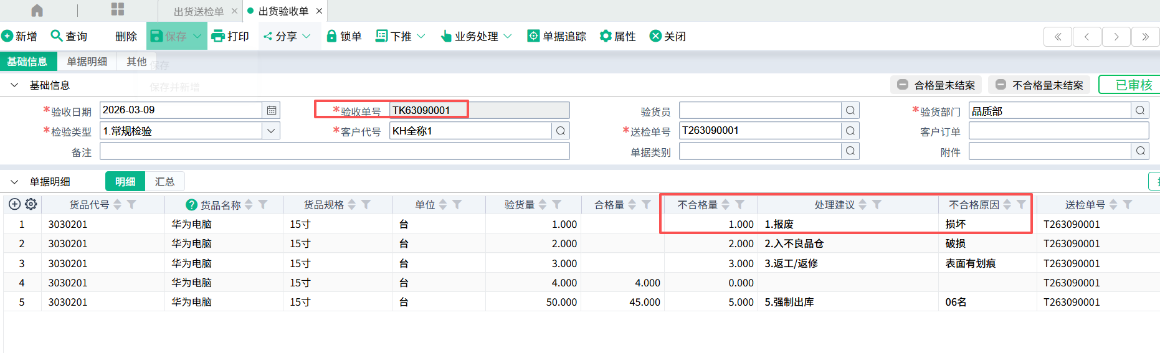Toggle the 合格量未结案 status button
1160x353 pixels.
pos(936,85)
